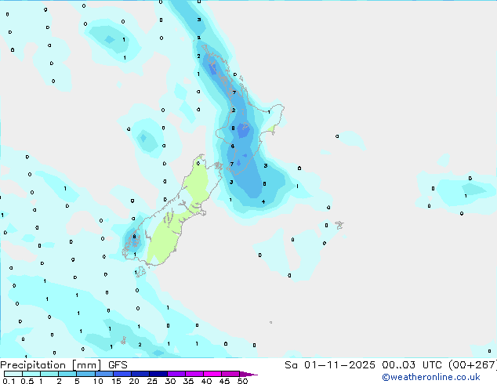Open the weatheronline.co.uk credit link

click(x=431, y=377)
